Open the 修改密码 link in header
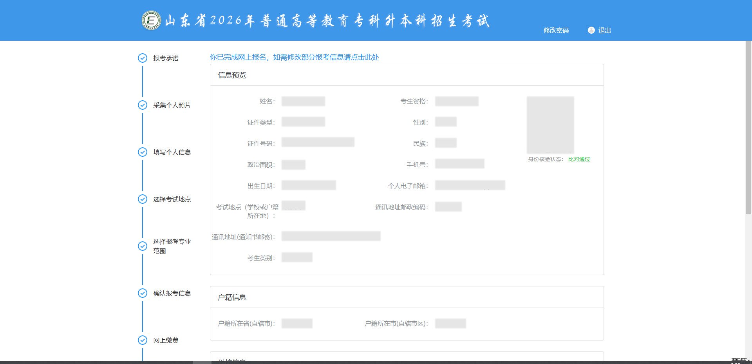This screenshot has height=364, width=752. pyautogui.click(x=556, y=30)
